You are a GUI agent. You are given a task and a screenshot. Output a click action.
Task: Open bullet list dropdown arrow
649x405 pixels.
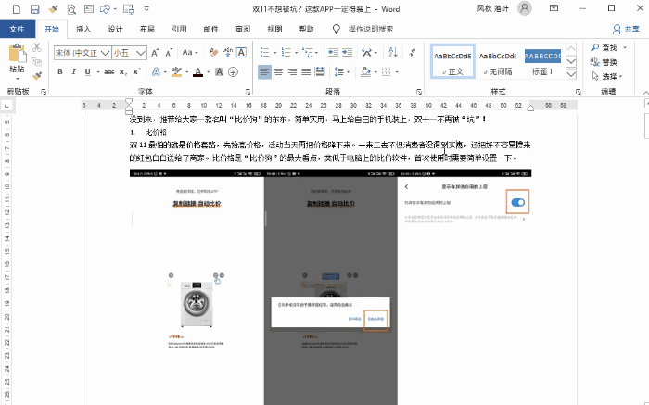tap(274, 53)
